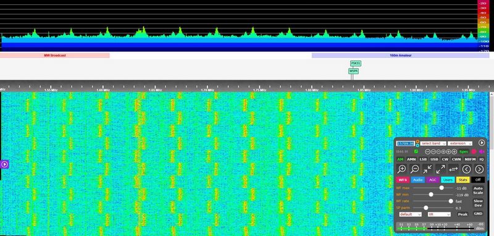The width and height of the screenshot is (494, 236).
Task: Select NBFM mode
Action: [470, 159]
